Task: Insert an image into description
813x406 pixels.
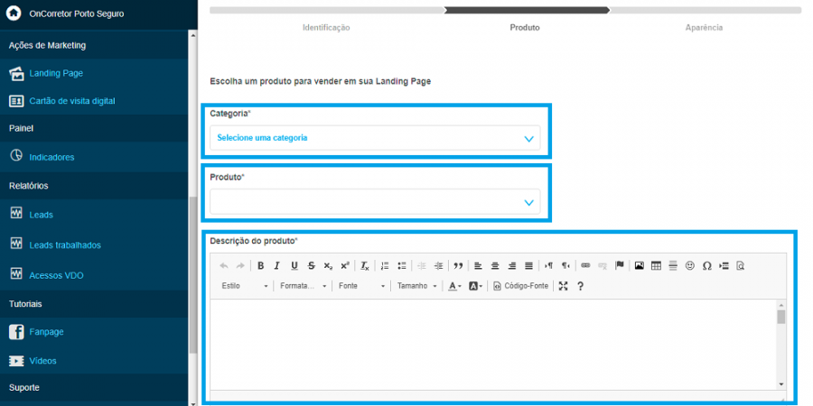Action: (x=640, y=265)
